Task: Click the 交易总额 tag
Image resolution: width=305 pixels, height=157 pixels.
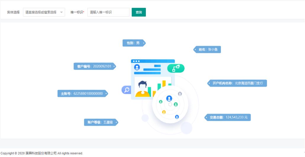Action: pyautogui.click(x=227, y=117)
